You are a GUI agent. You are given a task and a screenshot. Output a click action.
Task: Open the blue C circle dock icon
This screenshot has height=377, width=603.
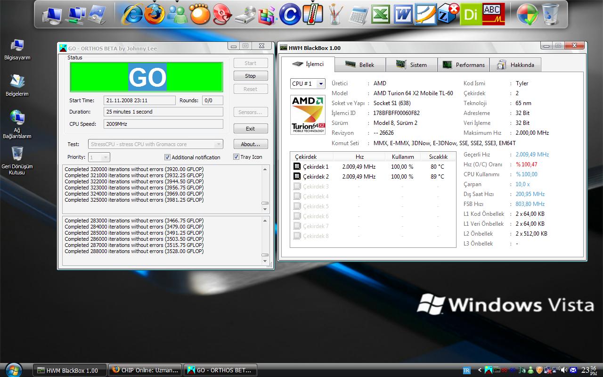tap(290, 14)
